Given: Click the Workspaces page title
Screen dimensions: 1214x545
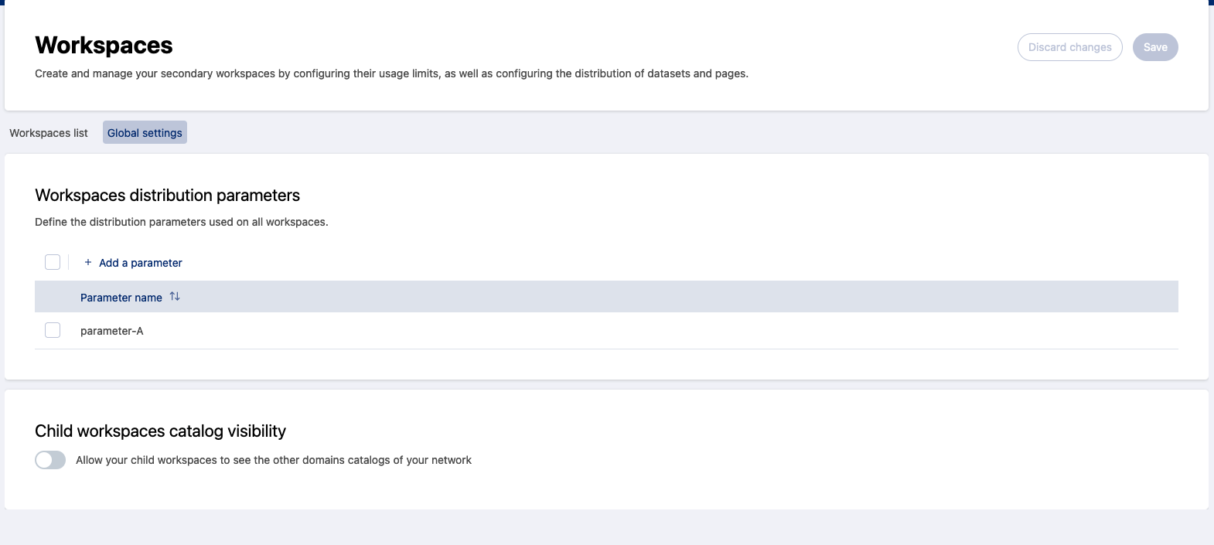Looking at the screenshot, I should [104, 46].
